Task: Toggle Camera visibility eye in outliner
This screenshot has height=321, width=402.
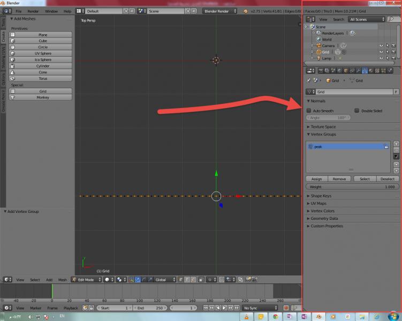Action: point(381,45)
